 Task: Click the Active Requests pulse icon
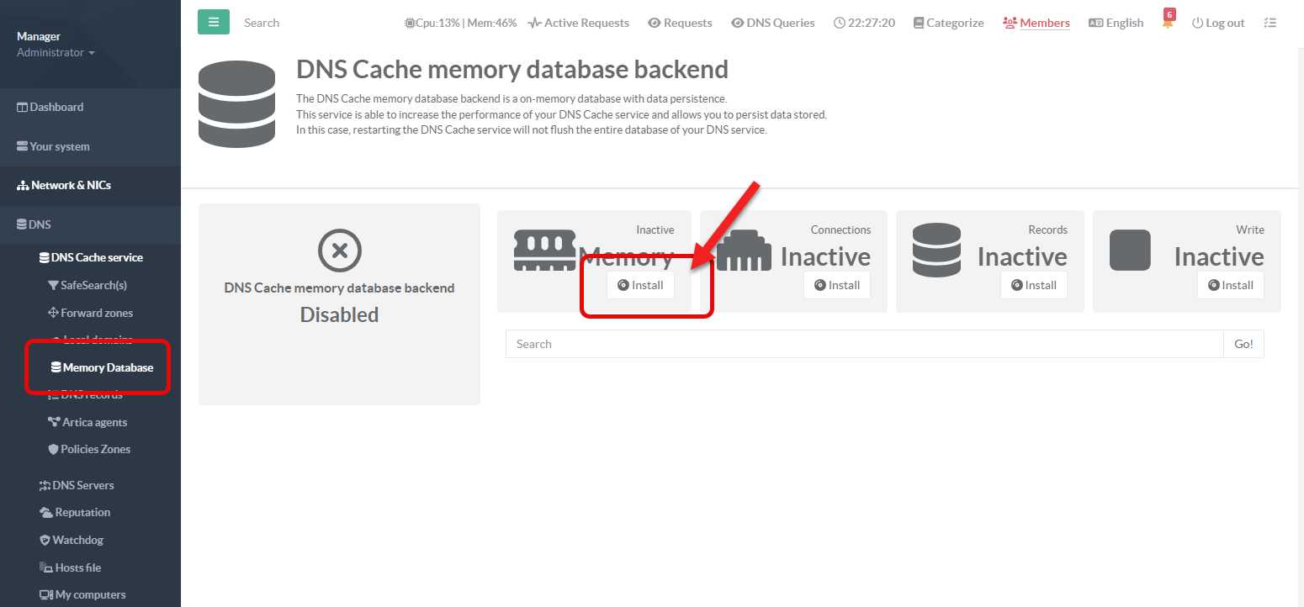click(x=534, y=24)
